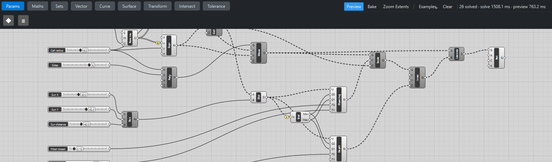552x162 pixels.
Task: Click the yellow G badge on Expr input
Action: pos(158,43)
